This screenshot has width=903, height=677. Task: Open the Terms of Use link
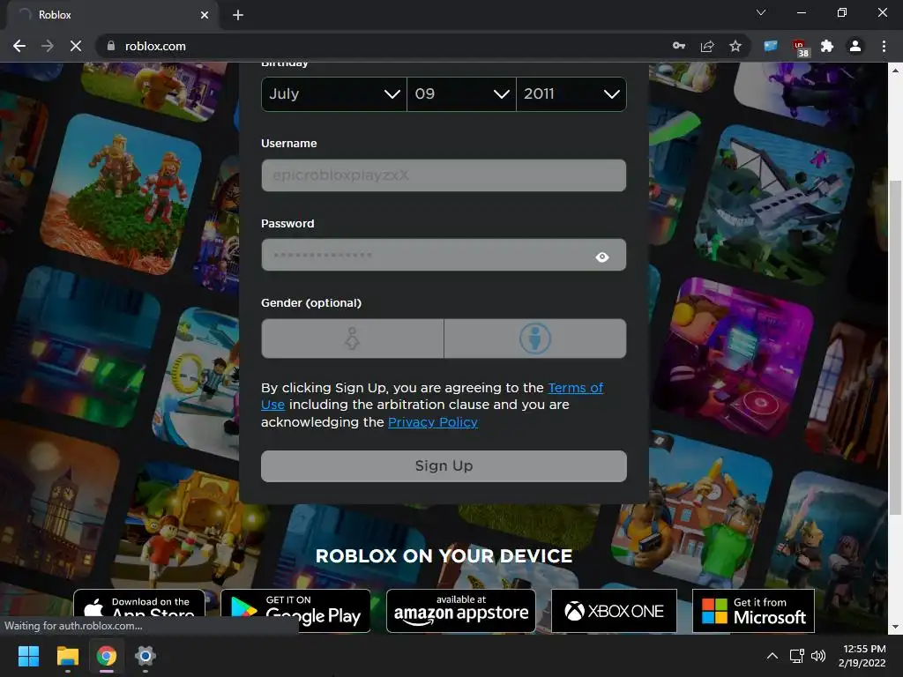tap(575, 388)
